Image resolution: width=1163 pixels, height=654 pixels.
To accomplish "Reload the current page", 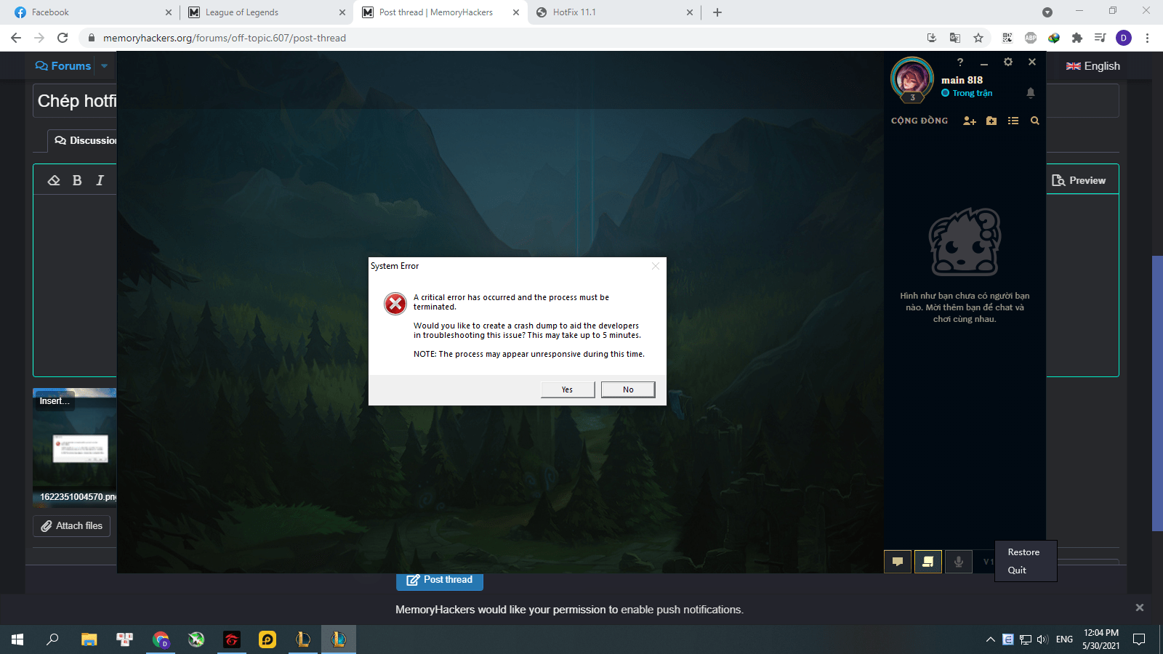I will 63,38.
